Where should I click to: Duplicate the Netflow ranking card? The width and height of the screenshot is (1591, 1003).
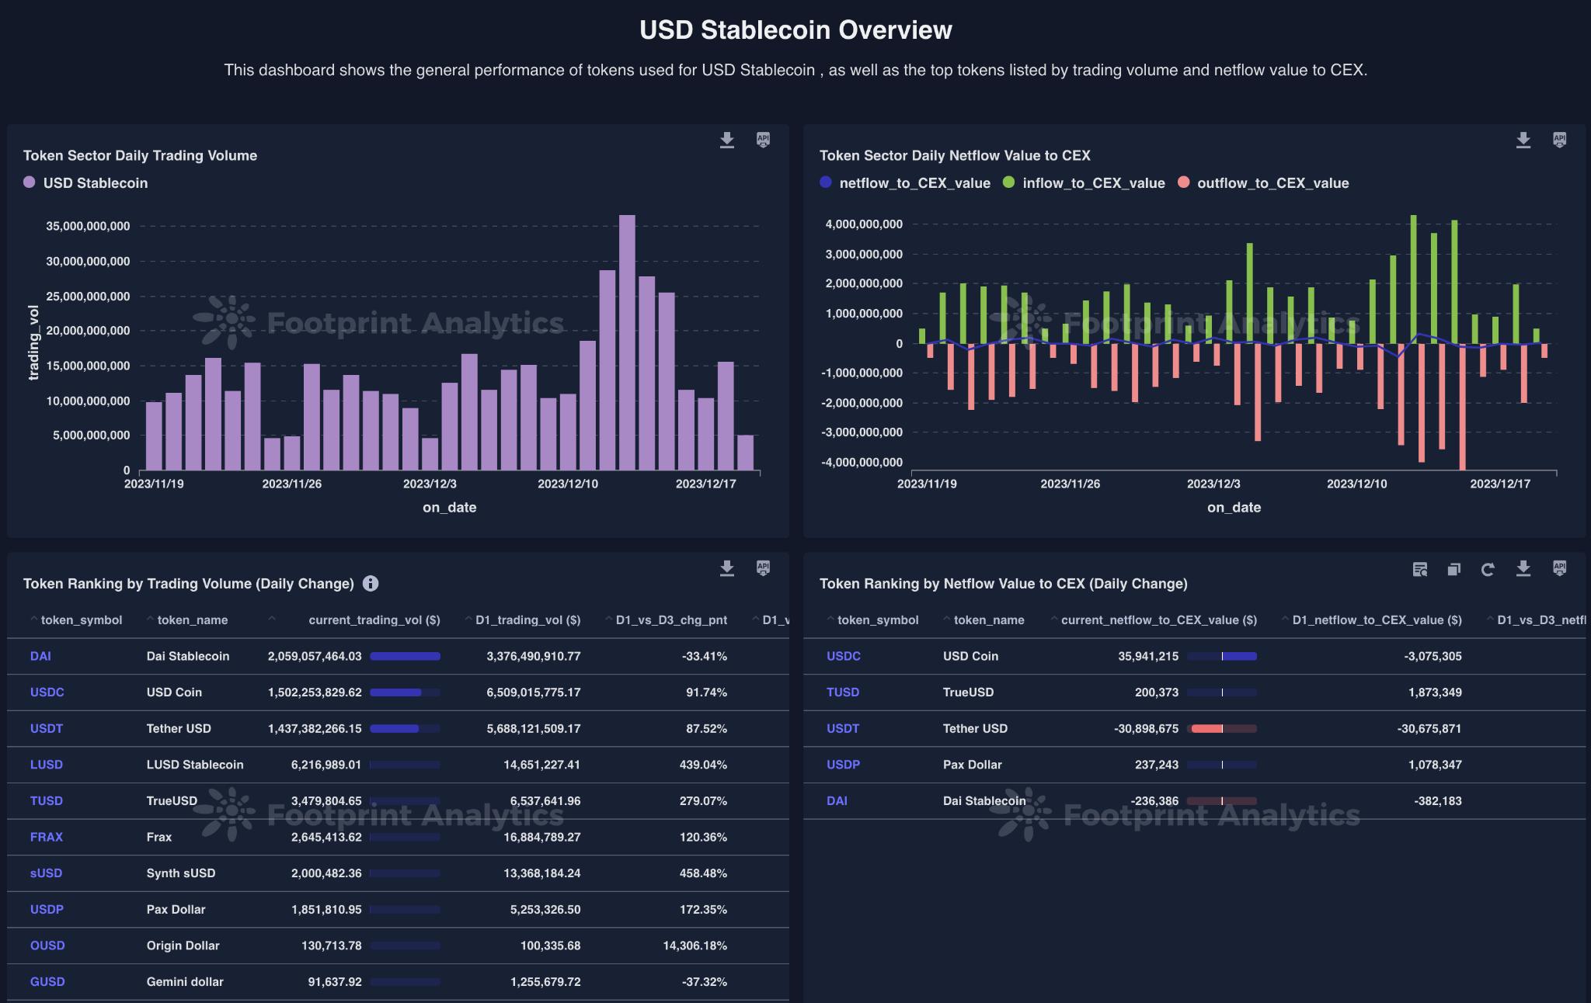pyautogui.click(x=1453, y=569)
